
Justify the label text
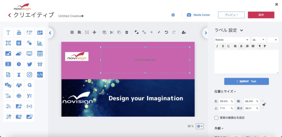253,46
